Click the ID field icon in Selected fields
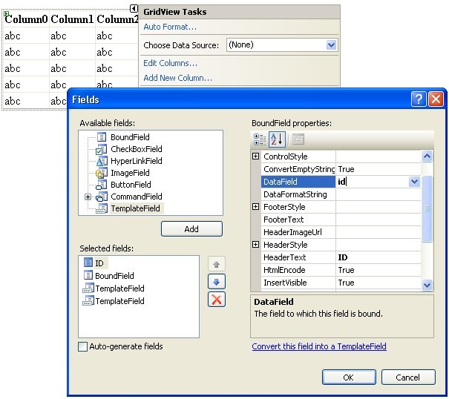 (88, 263)
